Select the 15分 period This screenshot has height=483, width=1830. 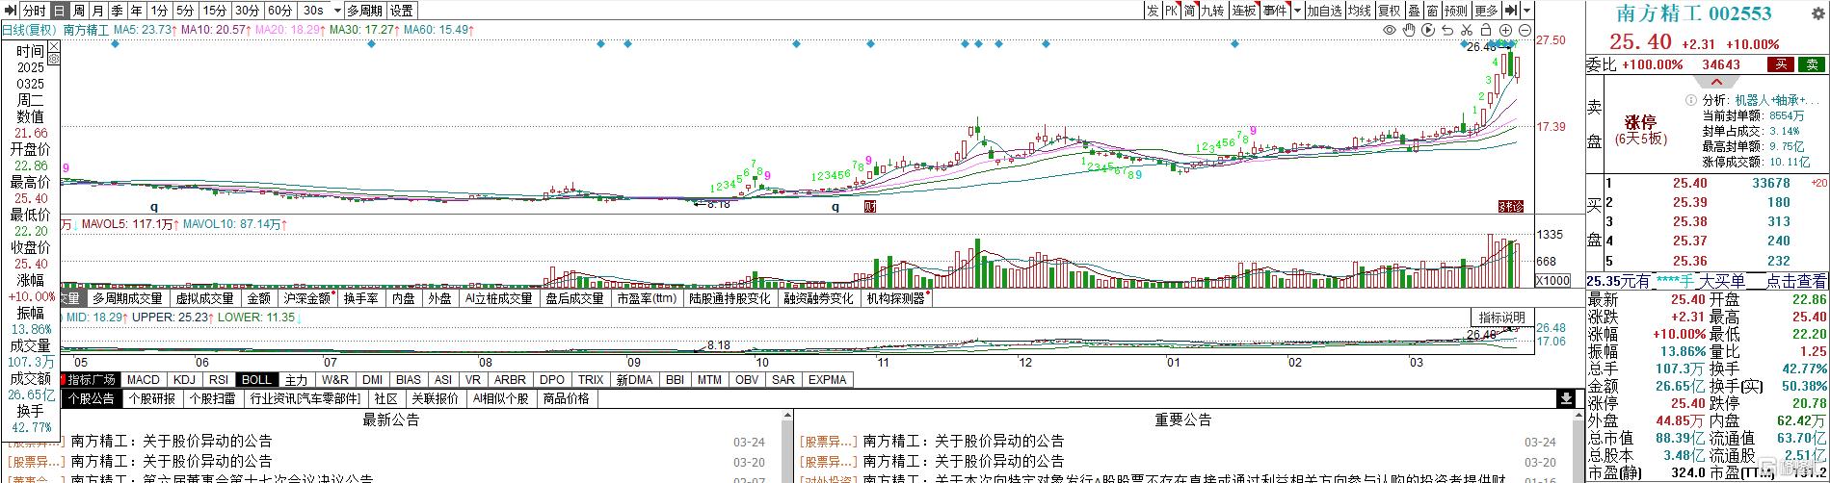point(216,11)
